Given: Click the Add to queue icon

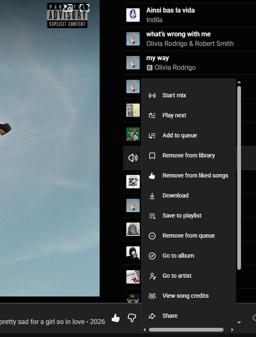Looking at the screenshot, I should tap(152, 136).
